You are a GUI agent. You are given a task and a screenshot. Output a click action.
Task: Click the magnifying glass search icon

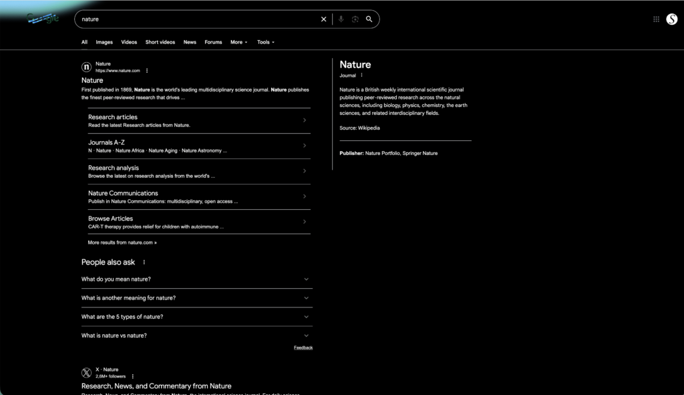click(x=369, y=19)
